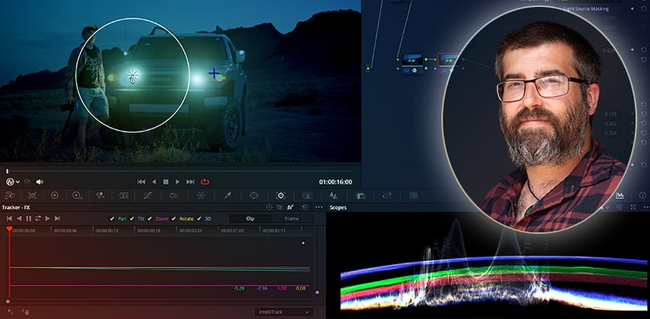650x319 pixels.
Task: Select the Qualifier eyedropper palette
Action: (x=227, y=195)
